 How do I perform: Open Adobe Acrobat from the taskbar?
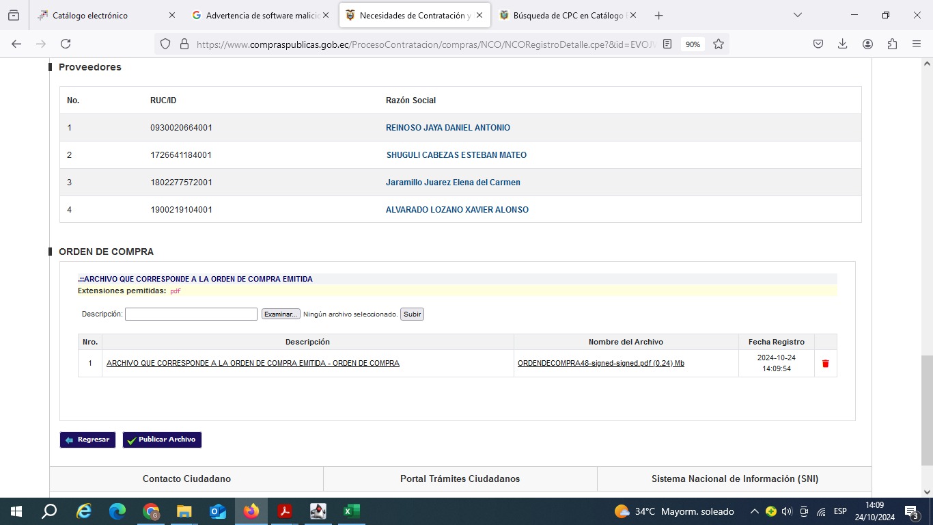pos(284,511)
